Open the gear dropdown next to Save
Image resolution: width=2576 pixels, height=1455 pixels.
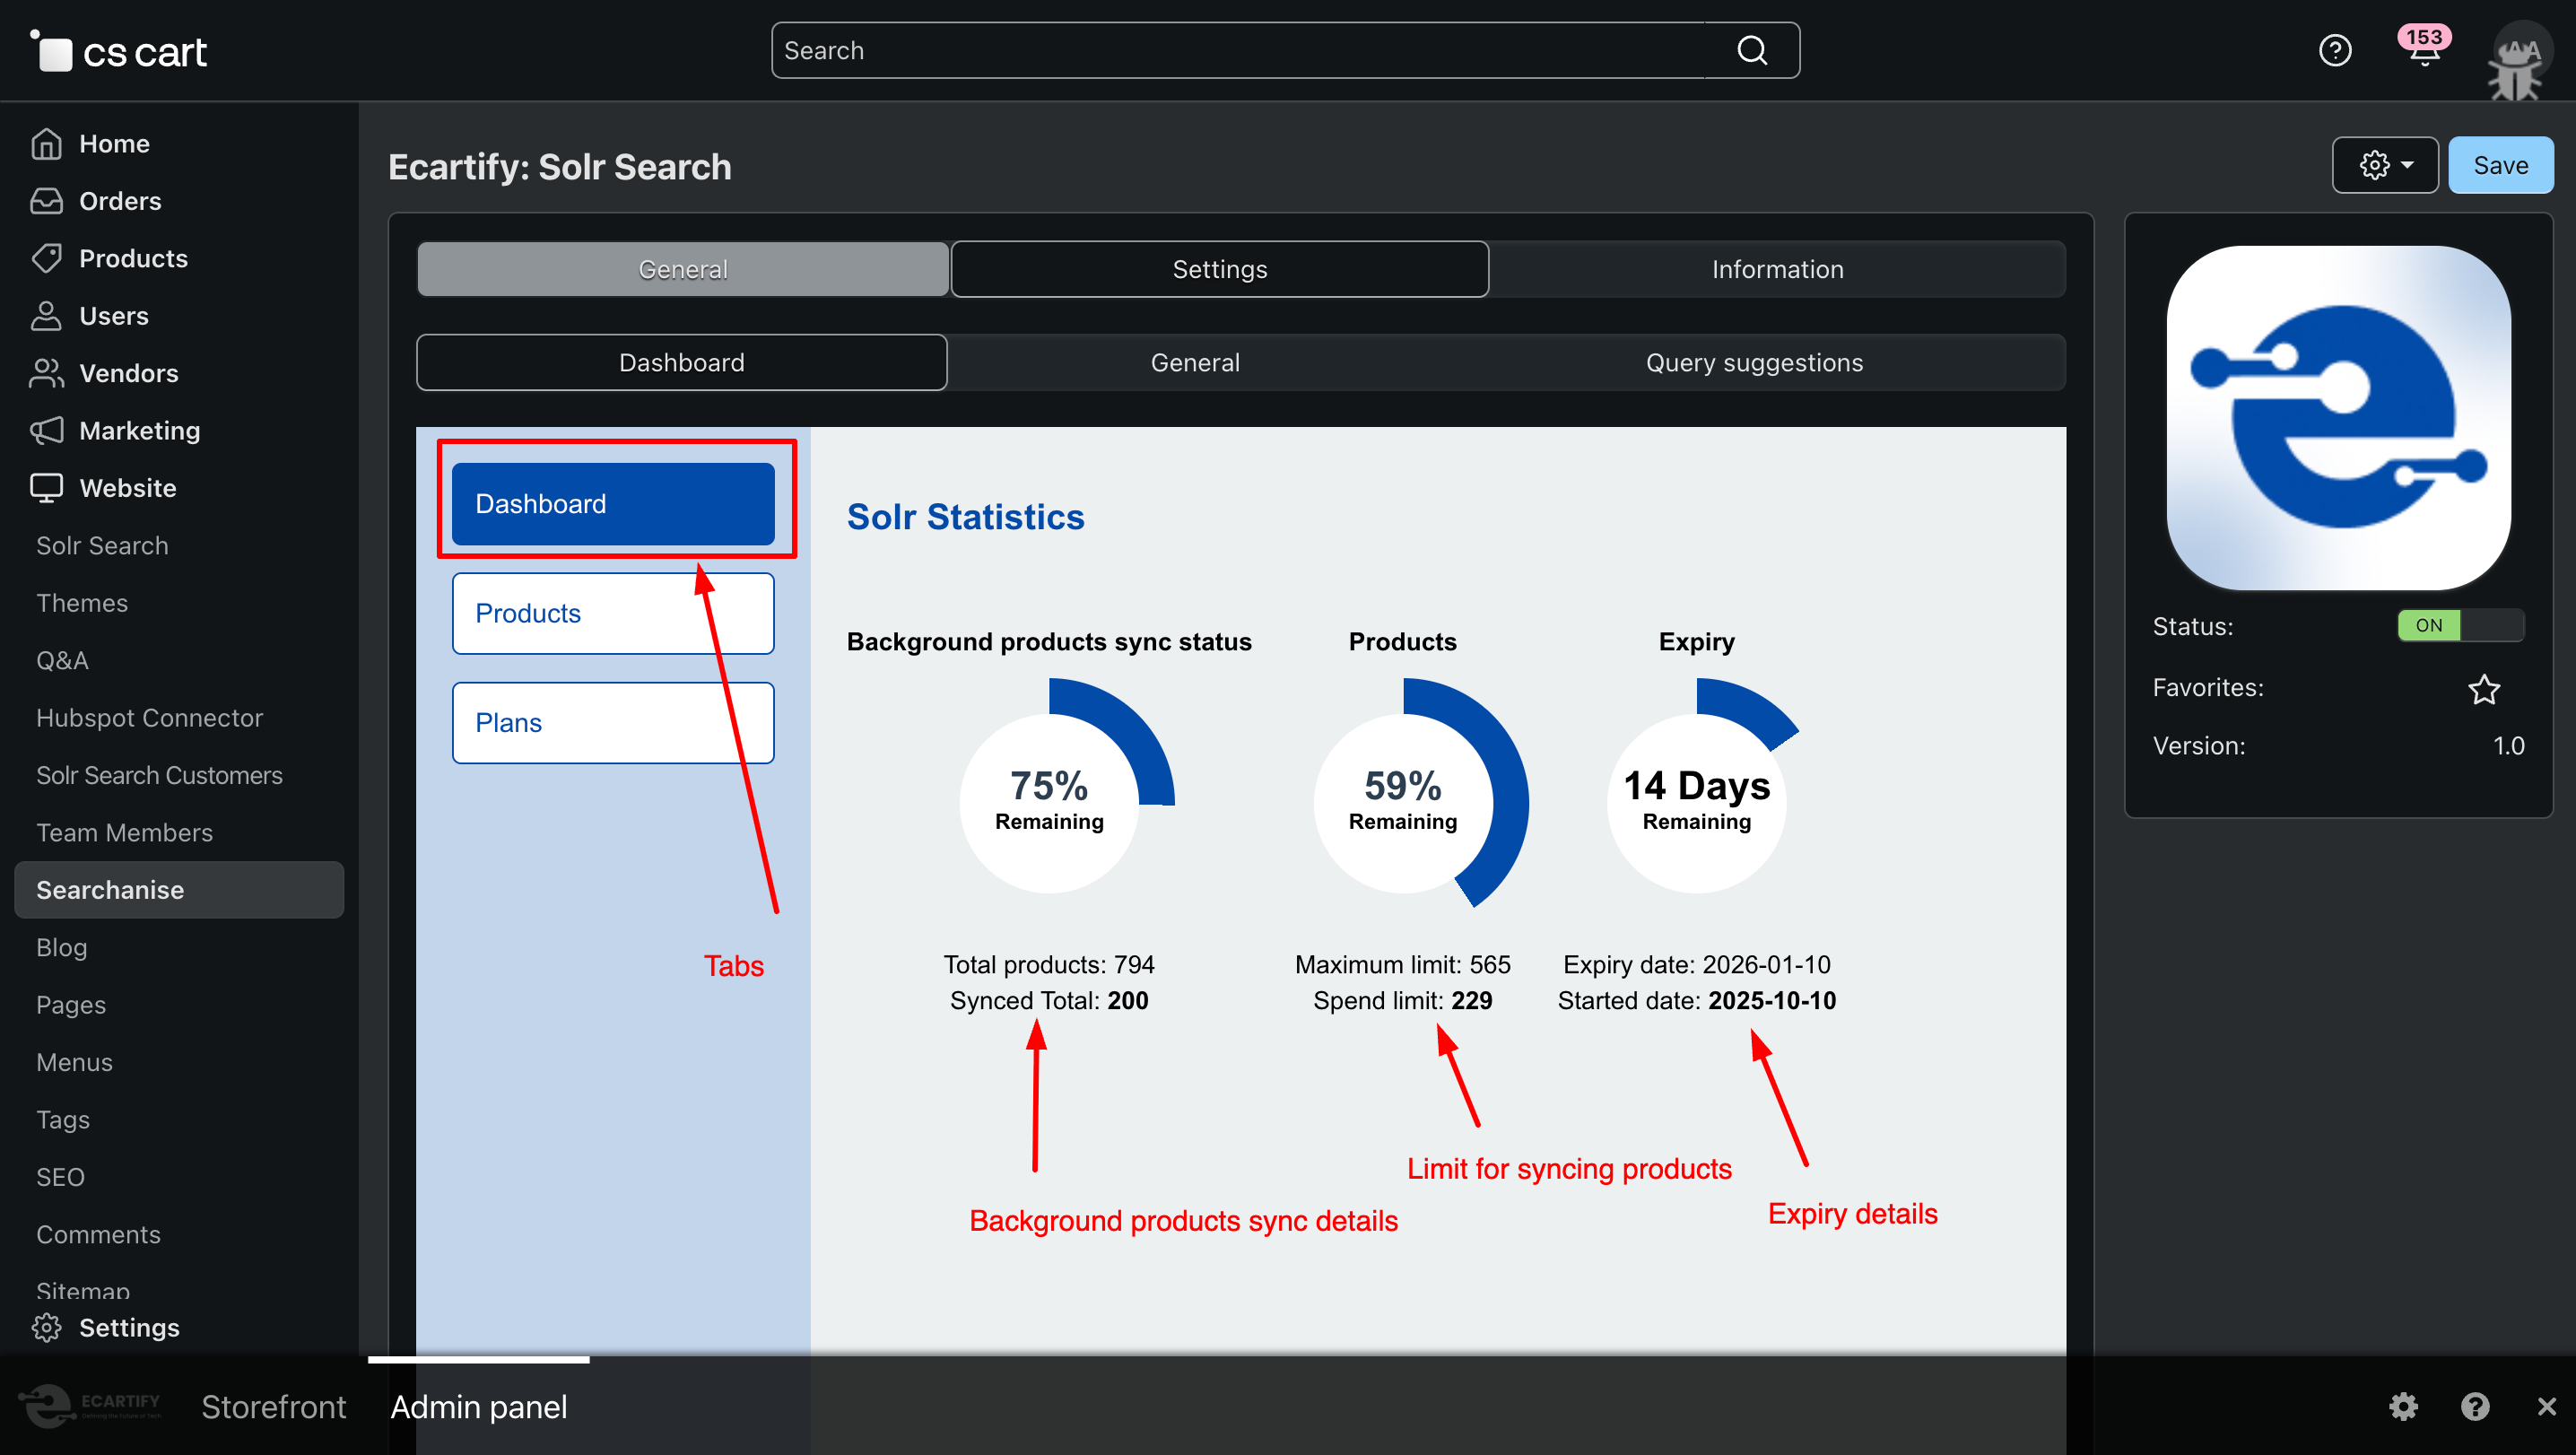(x=2385, y=165)
